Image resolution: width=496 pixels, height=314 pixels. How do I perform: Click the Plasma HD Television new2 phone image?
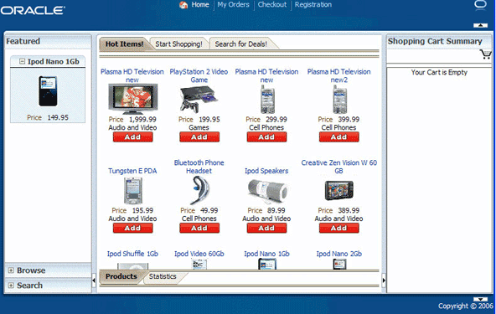pyautogui.click(x=339, y=100)
